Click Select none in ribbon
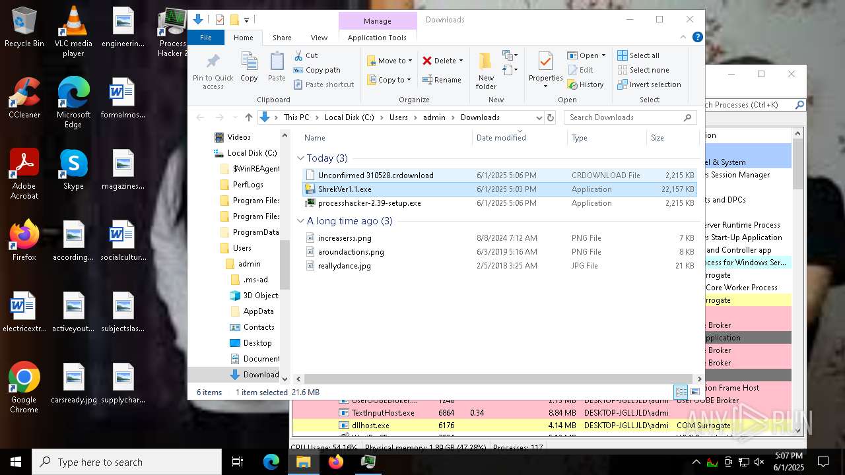The width and height of the screenshot is (845, 475). [643, 70]
